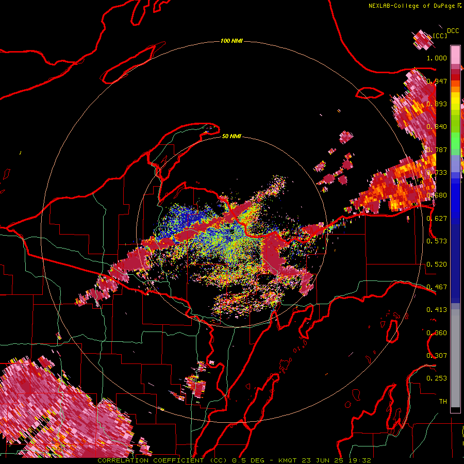464x464 pixels.
Task: Click the gray lower segment of the color bar
Action: [x=455, y=358]
